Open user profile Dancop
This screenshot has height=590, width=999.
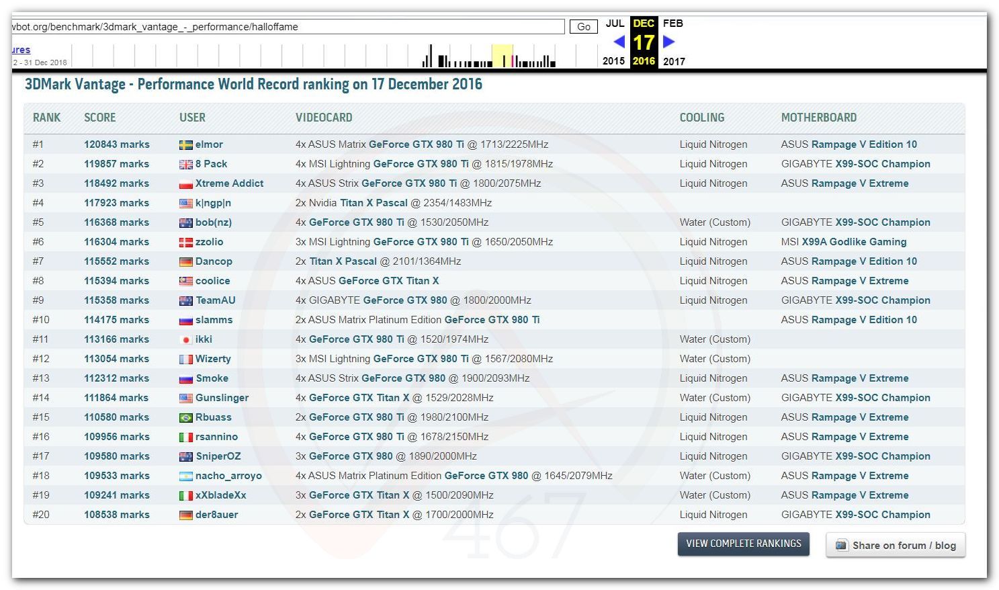click(214, 261)
